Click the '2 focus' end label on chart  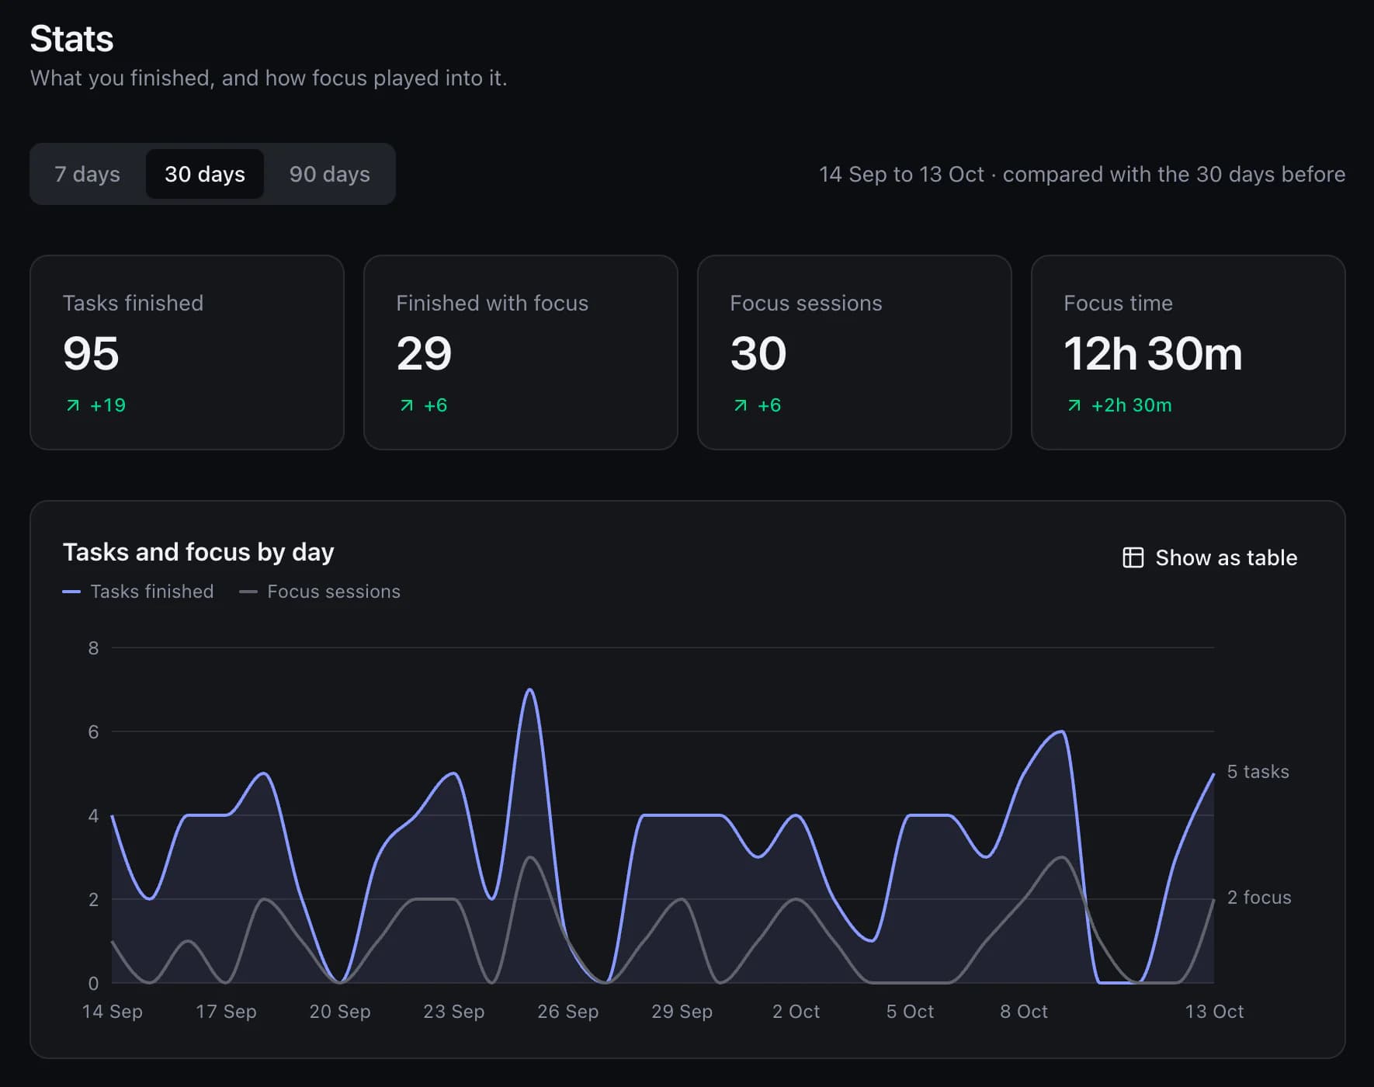coord(1259,898)
